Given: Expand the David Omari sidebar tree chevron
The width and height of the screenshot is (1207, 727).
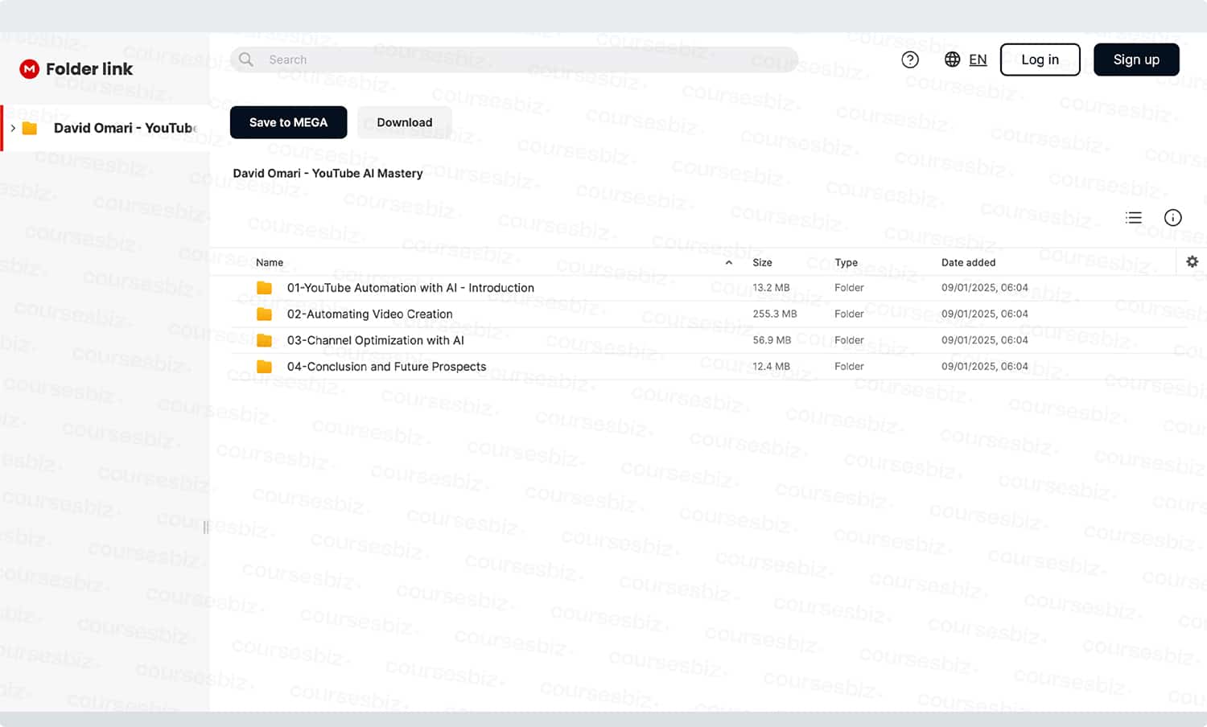Looking at the screenshot, I should click(13, 128).
